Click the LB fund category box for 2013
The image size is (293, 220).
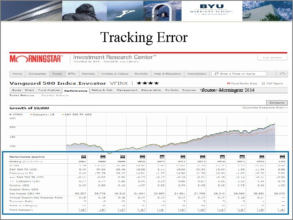pyautogui.click(x=201, y=210)
